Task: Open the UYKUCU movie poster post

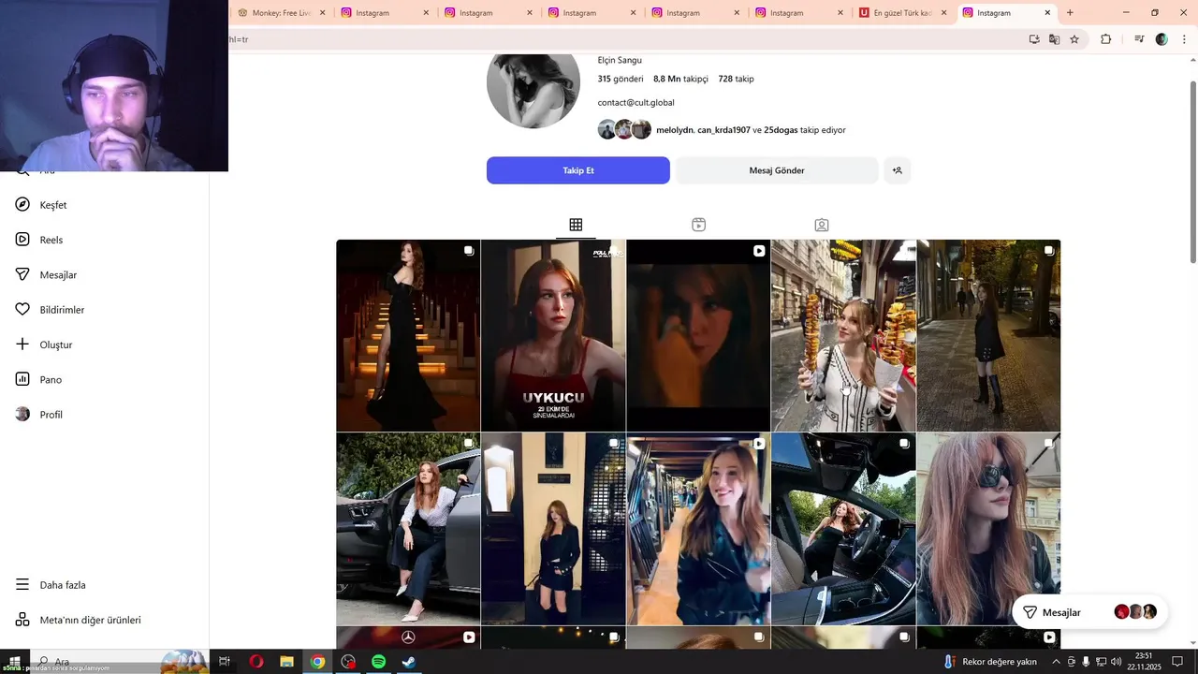Action: 553,335
